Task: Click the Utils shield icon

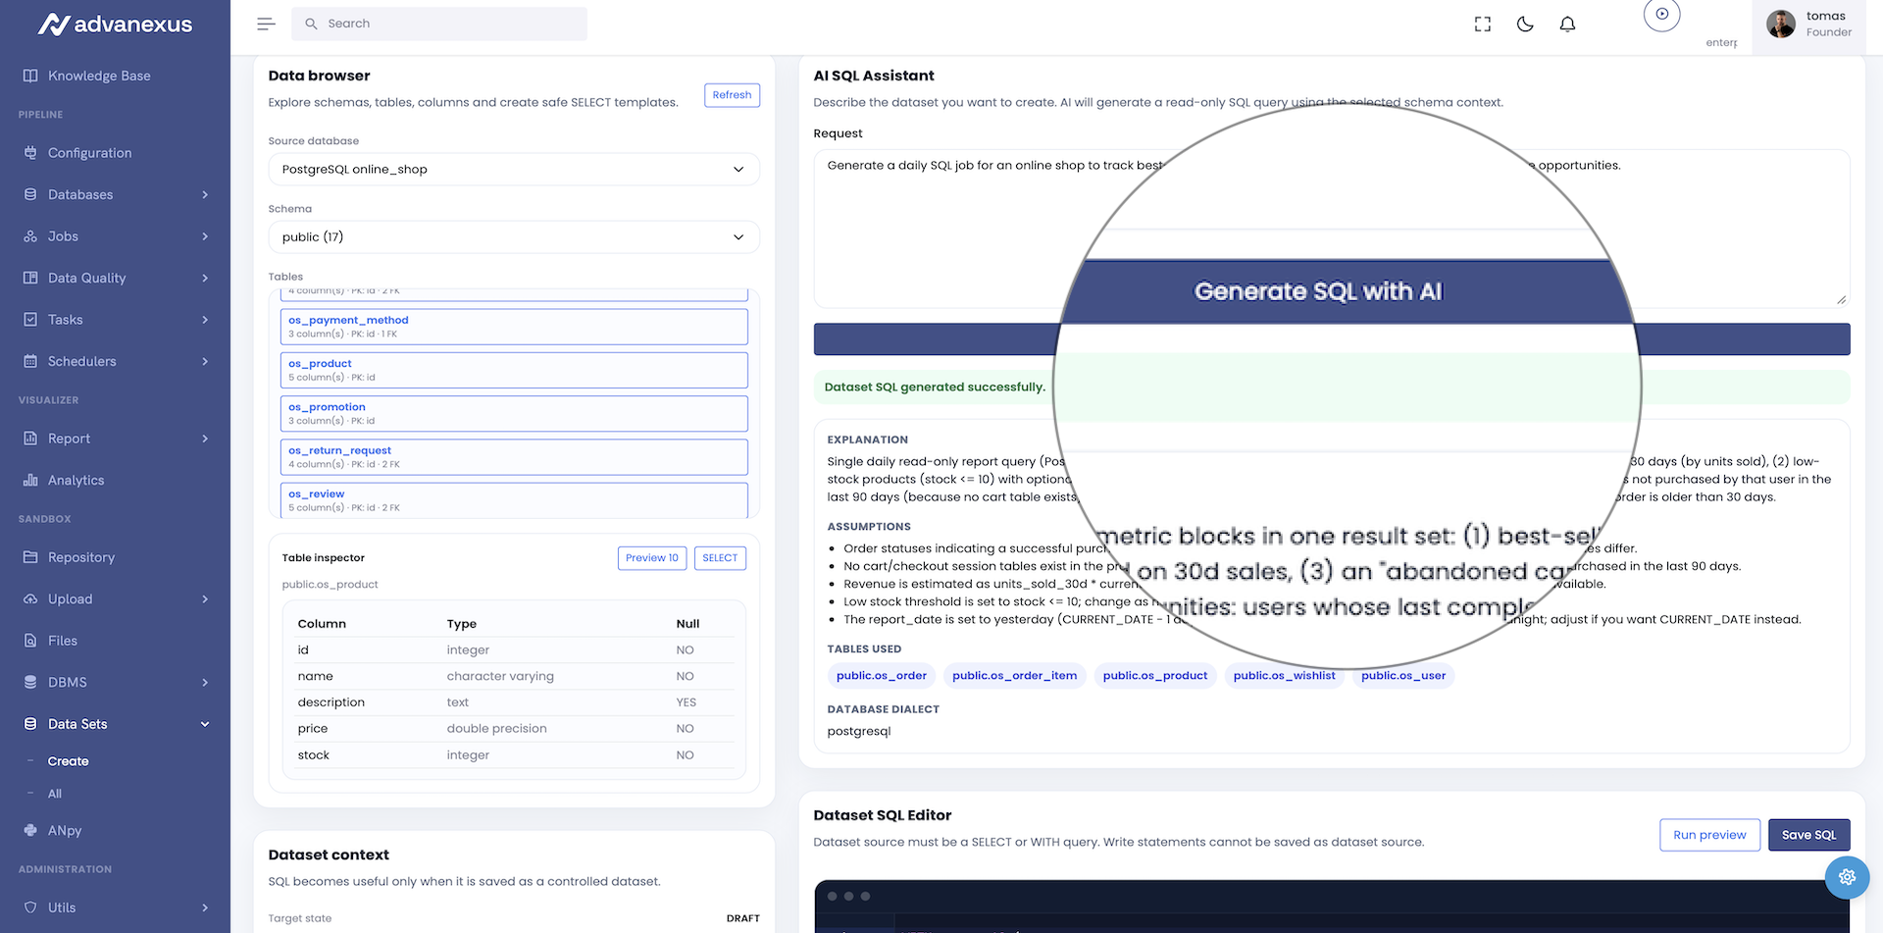Action: click(x=30, y=907)
